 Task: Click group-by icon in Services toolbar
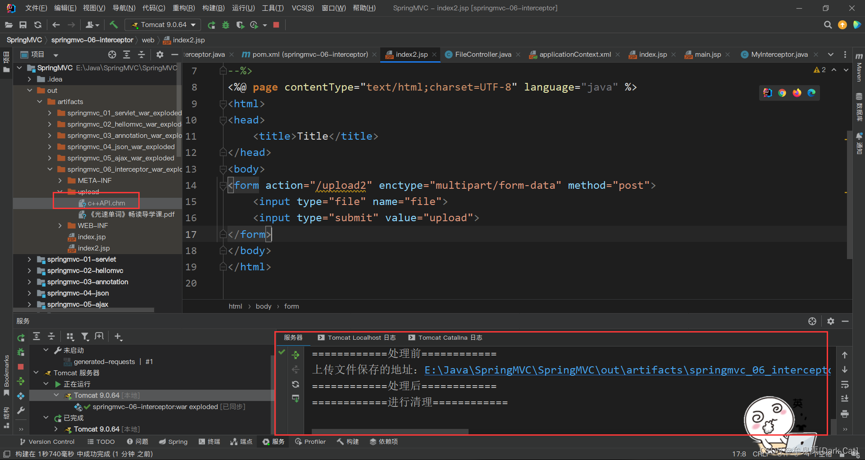click(x=70, y=337)
